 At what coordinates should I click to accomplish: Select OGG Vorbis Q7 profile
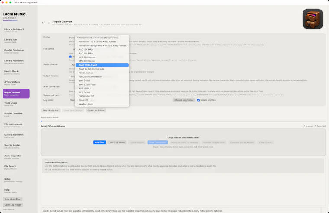102,96
